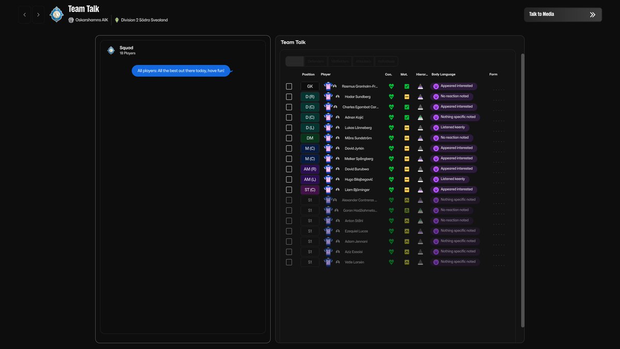Switch to the Individuals tab
The height and width of the screenshot is (349, 620).
coord(386,62)
